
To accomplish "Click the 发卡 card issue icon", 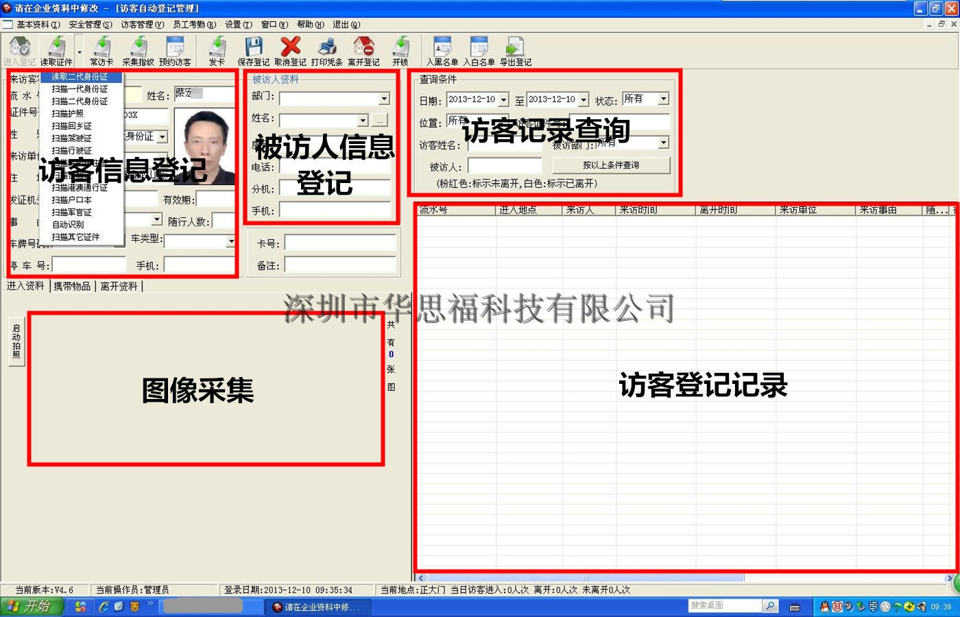I will point(217,47).
